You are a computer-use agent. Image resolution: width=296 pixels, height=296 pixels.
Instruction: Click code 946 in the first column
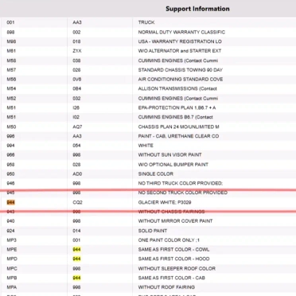10,183
